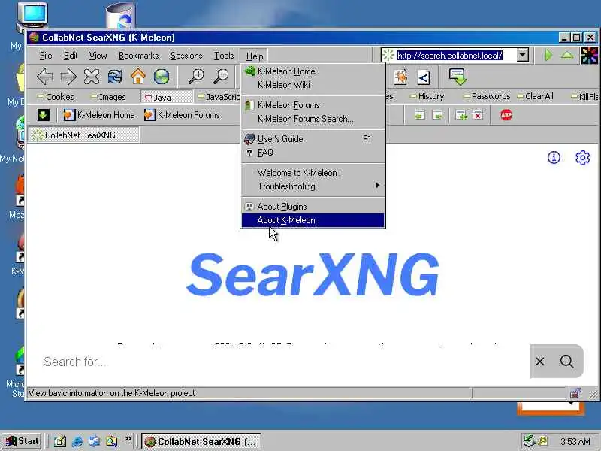Click the globe search icon in toolbar
The height and width of the screenshot is (451, 601).
(x=162, y=77)
